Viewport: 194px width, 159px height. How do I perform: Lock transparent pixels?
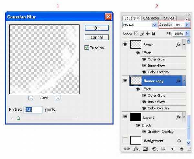pyautogui.click(x=136, y=33)
